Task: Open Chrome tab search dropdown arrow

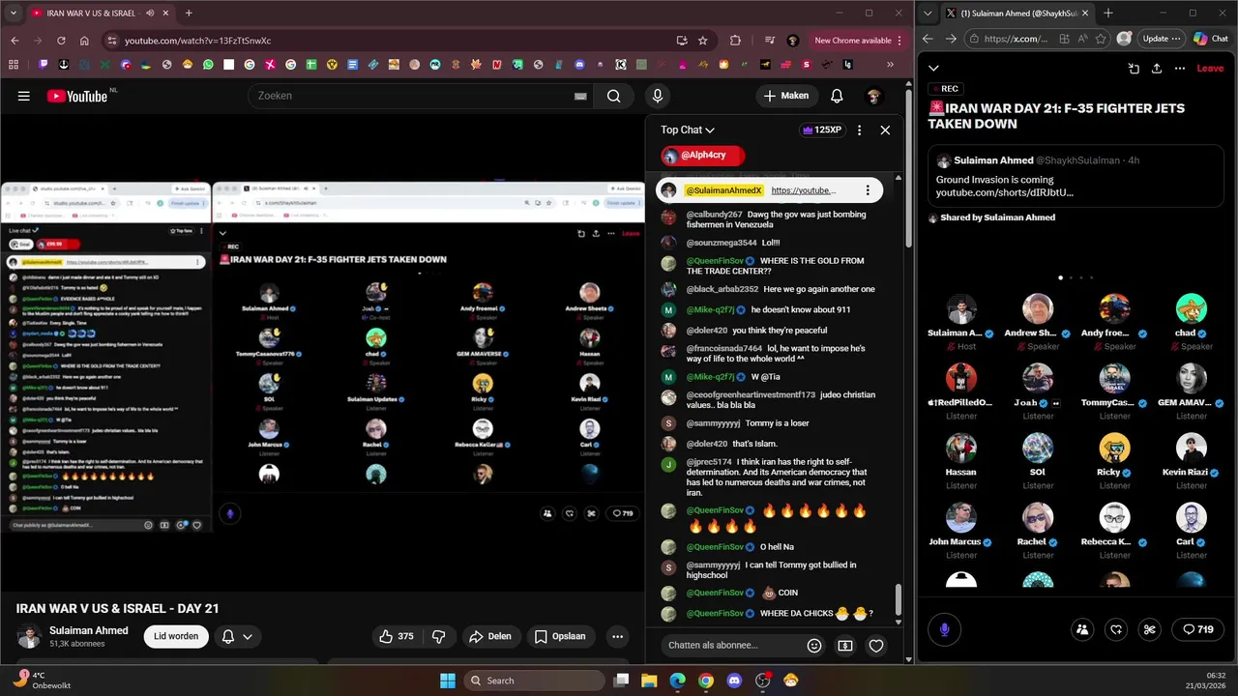Action: pyautogui.click(x=14, y=14)
